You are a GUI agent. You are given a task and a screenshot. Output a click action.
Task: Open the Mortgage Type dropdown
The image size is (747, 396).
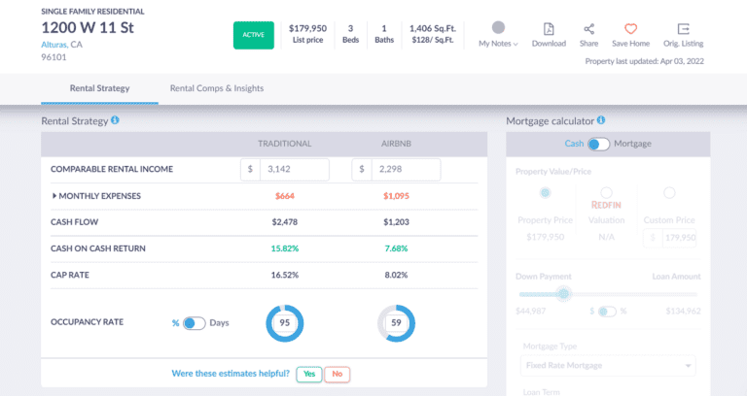608,366
